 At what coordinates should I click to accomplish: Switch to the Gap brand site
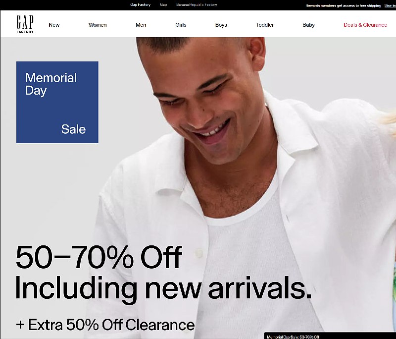coord(163,5)
